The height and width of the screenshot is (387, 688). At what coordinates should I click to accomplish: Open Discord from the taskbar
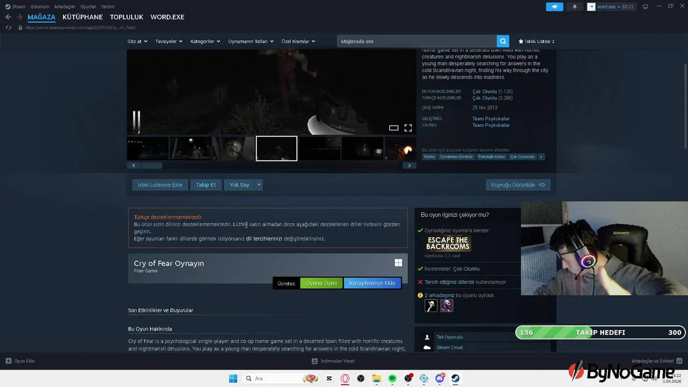click(440, 378)
